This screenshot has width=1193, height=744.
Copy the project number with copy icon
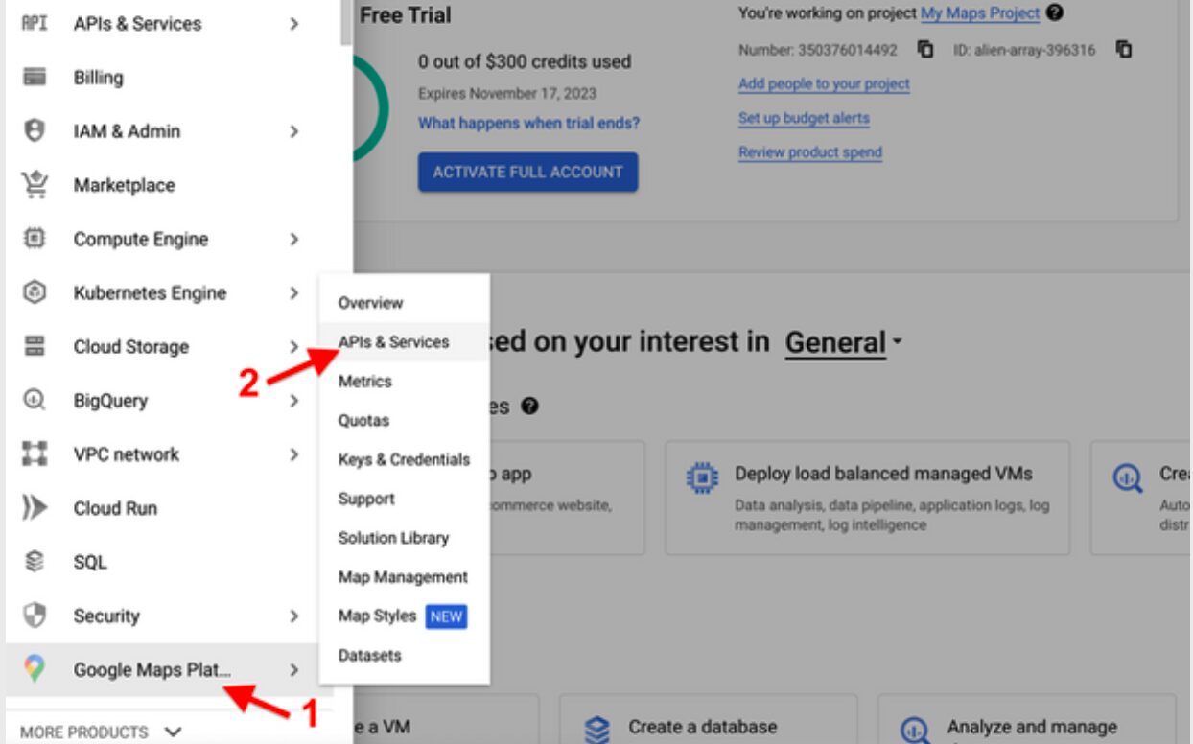[x=925, y=49]
